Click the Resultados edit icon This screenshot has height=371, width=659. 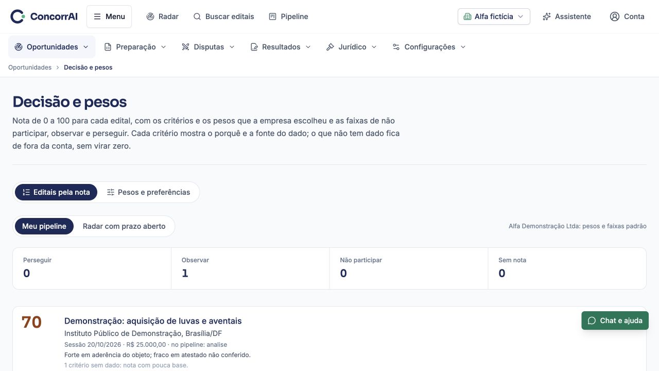pos(254,47)
